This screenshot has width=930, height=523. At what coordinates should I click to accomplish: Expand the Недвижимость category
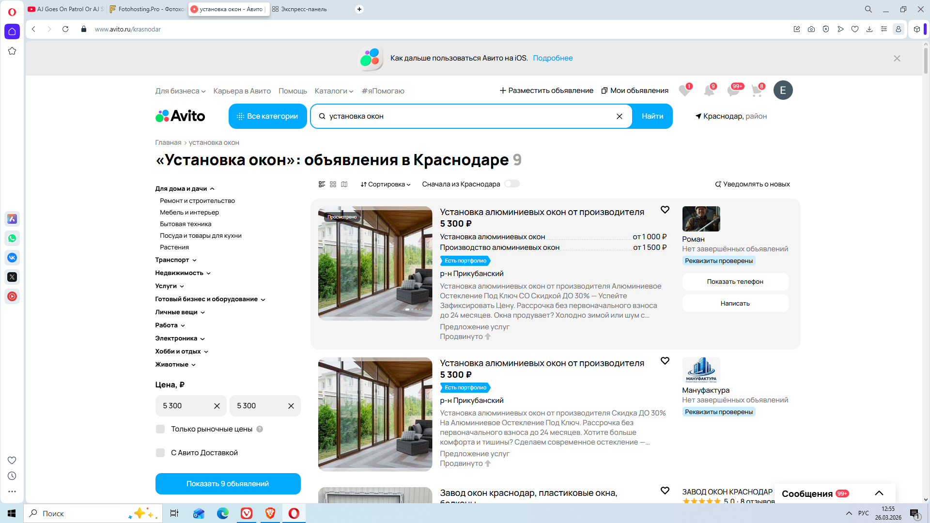pos(183,273)
